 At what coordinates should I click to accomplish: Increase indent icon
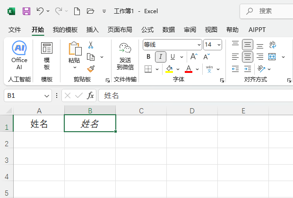(248, 69)
